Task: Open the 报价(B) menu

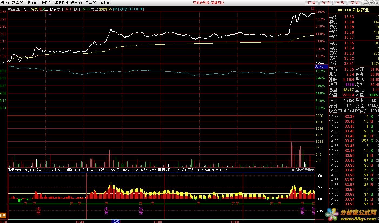Action: pos(32,3)
